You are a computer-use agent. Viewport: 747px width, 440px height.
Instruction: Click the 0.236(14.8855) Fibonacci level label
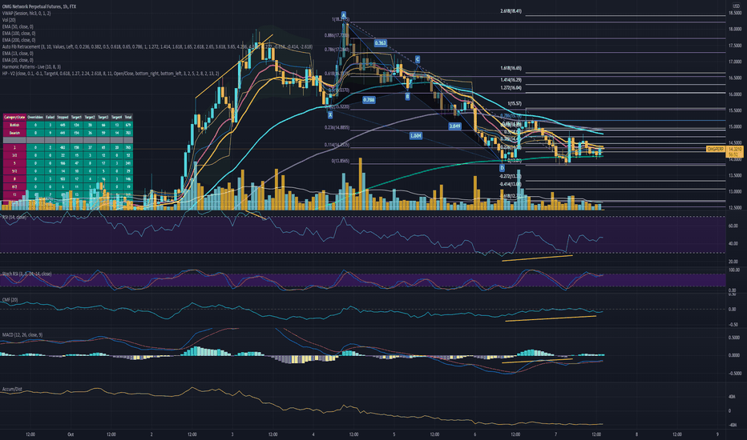[x=337, y=127]
